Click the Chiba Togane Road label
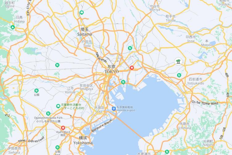The height and width of the screenshot is (155, 232). 205,103
